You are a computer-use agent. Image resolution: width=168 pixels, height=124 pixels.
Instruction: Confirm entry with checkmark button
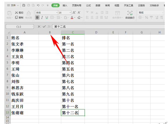click(x=44, y=27)
